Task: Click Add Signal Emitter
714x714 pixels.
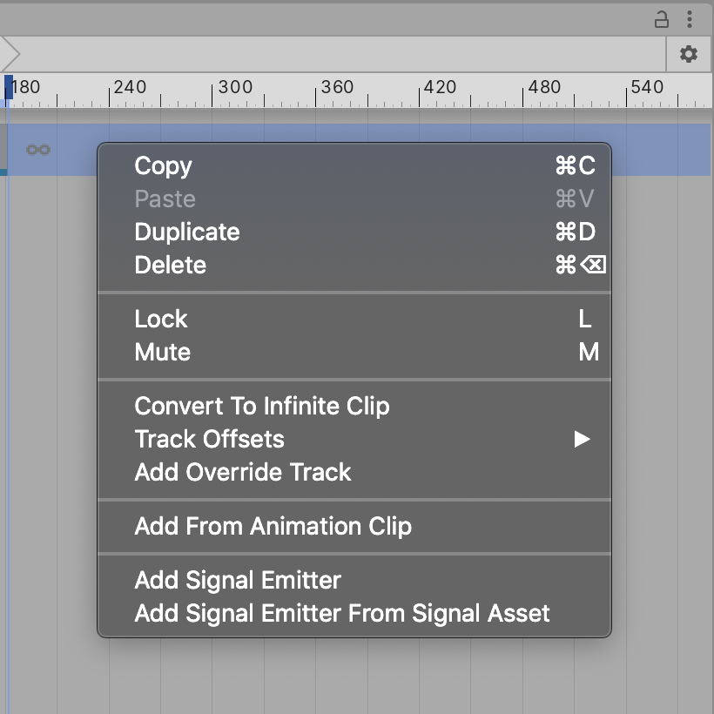Action: tap(238, 581)
